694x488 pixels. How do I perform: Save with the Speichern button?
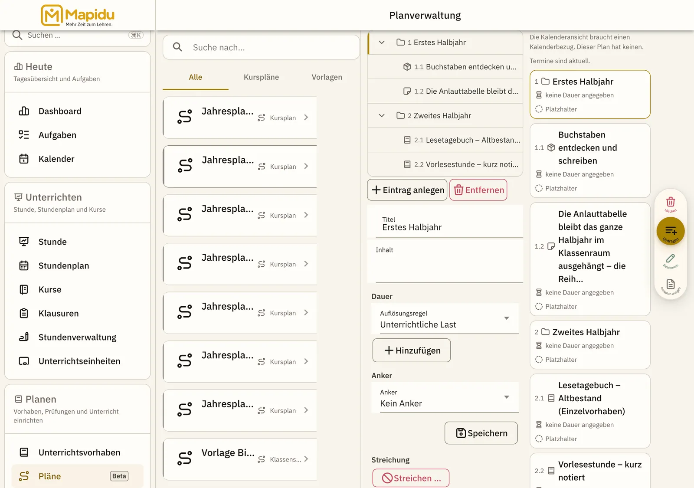coord(481,433)
